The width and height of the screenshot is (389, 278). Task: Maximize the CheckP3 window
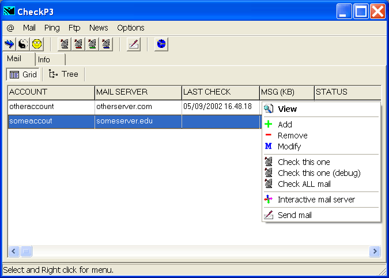click(360, 12)
